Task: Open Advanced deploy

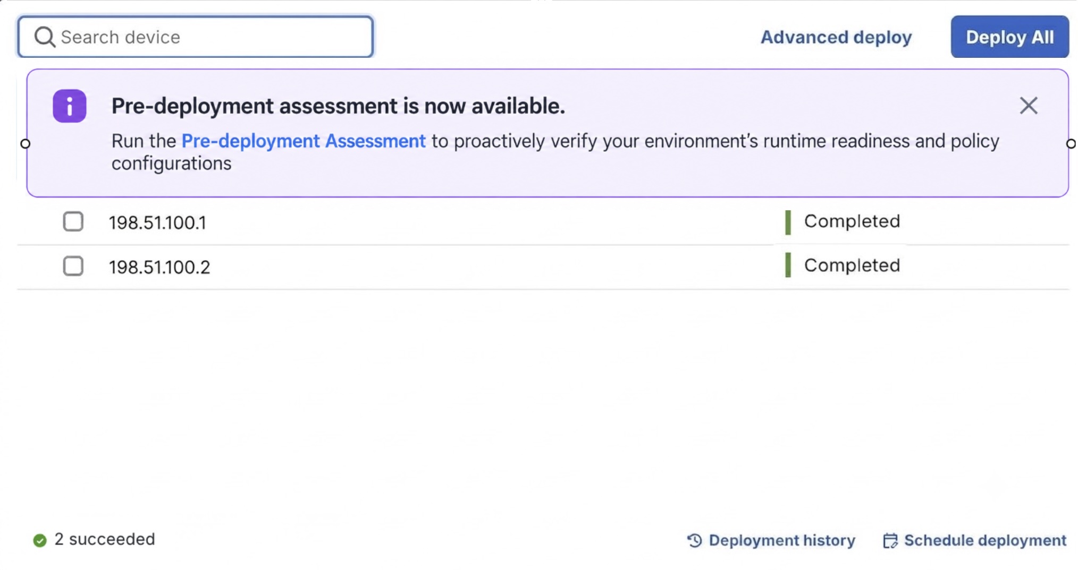Action: coord(836,37)
